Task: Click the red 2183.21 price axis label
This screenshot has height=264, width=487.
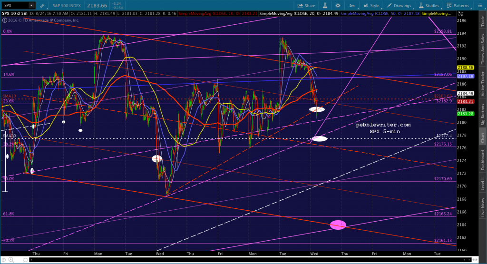Action: [465, 101]
